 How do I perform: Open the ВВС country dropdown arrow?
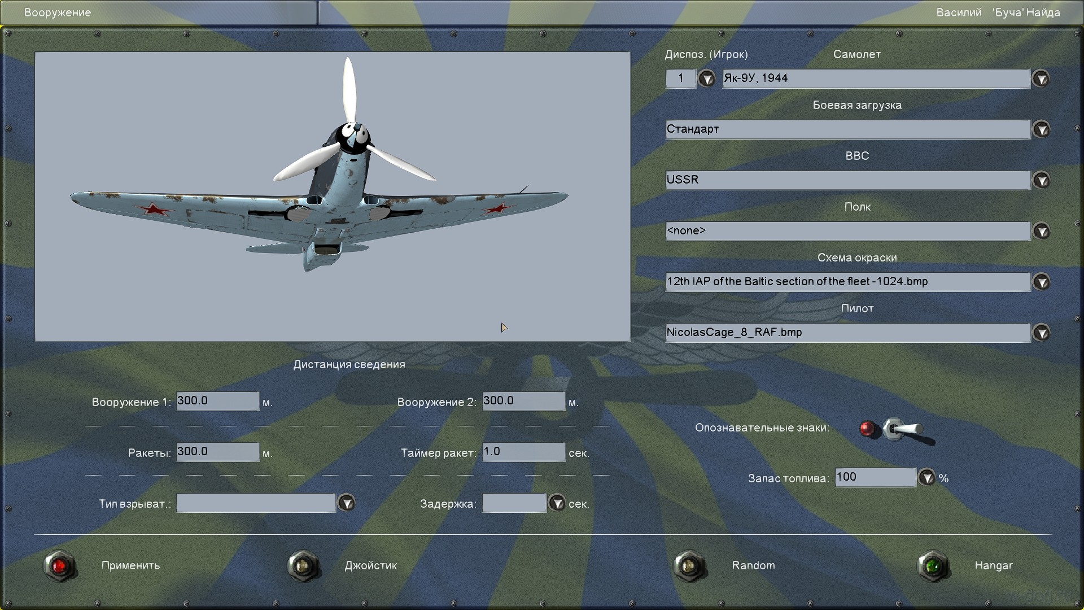(1041, 180)
